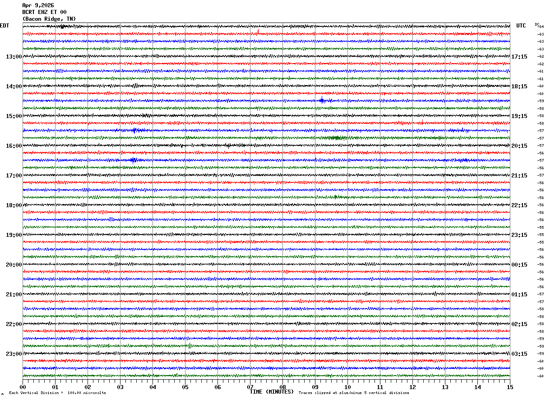Select the 18:00 EDT row label
The image size is (546, 399).
(x=14, y=205)
